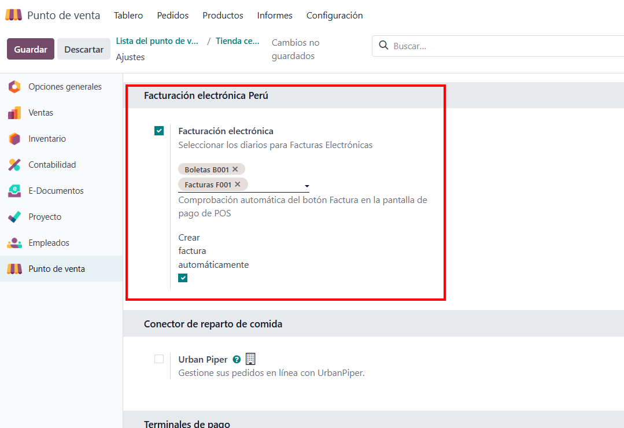Viewport: 624px width, 428px height.
Task: Uncheck Crear factura automáticamente checkbox
Action: [183, 278]
